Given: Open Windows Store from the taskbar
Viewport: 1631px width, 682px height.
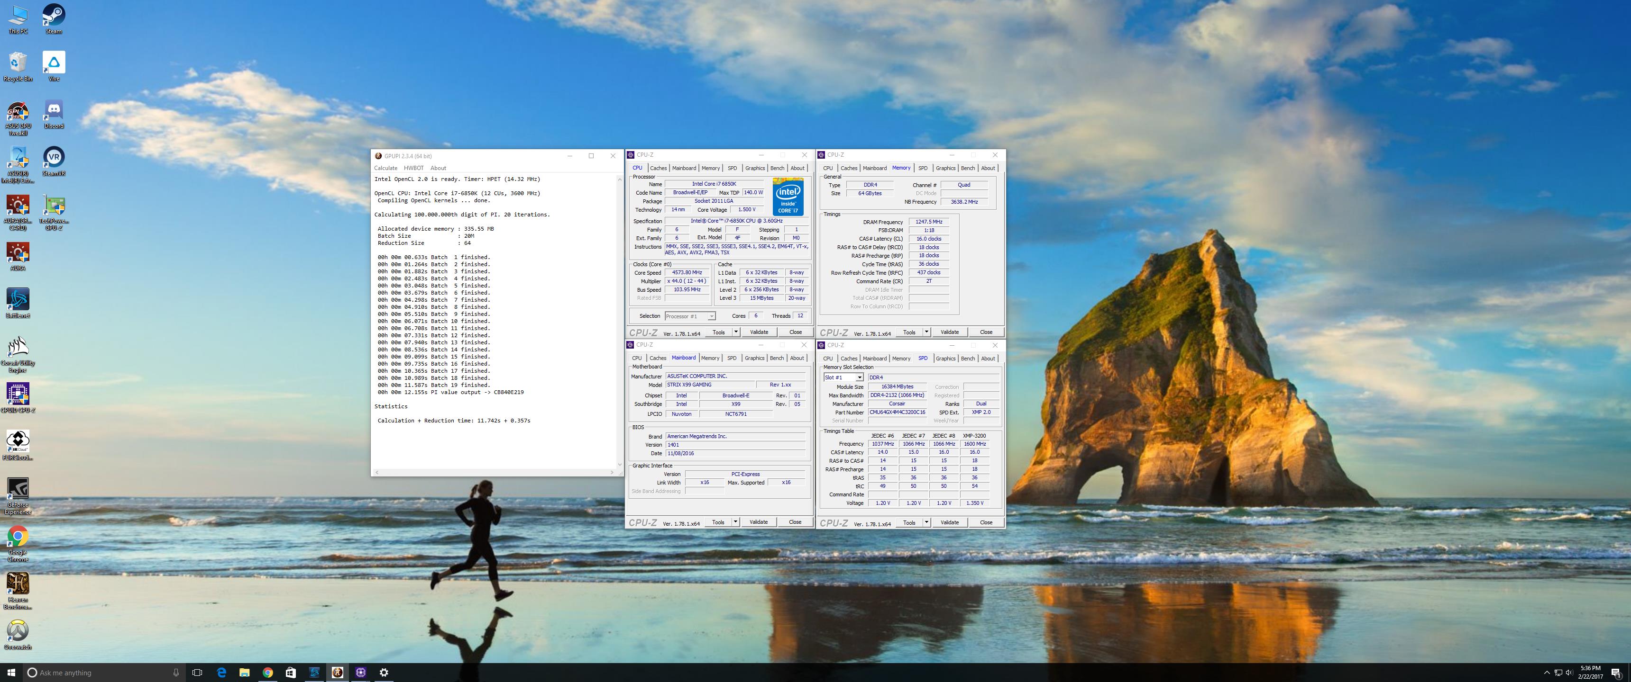Looking at the screenshot, I should pos(291,673).
